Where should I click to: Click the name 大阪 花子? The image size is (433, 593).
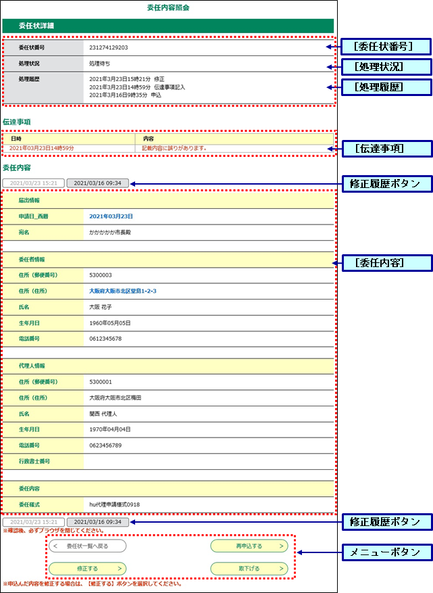click(101, 307)
